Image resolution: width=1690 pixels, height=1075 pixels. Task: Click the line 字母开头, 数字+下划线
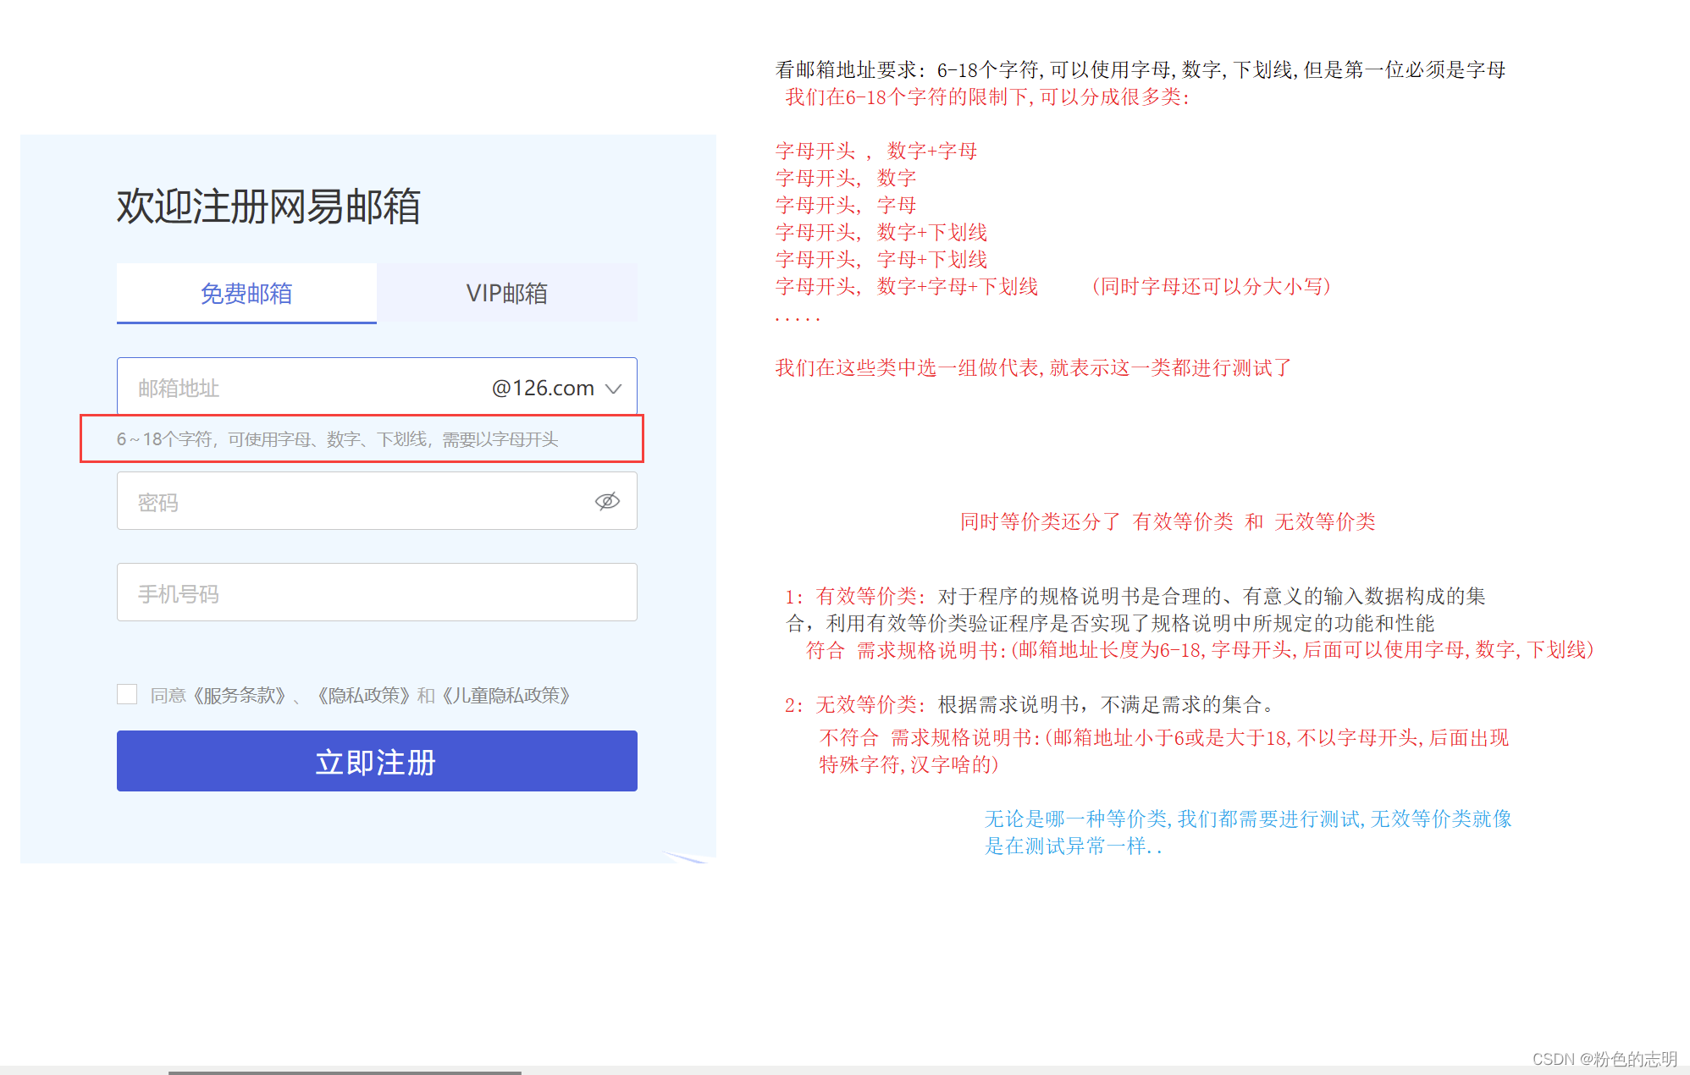coord(881,233)
